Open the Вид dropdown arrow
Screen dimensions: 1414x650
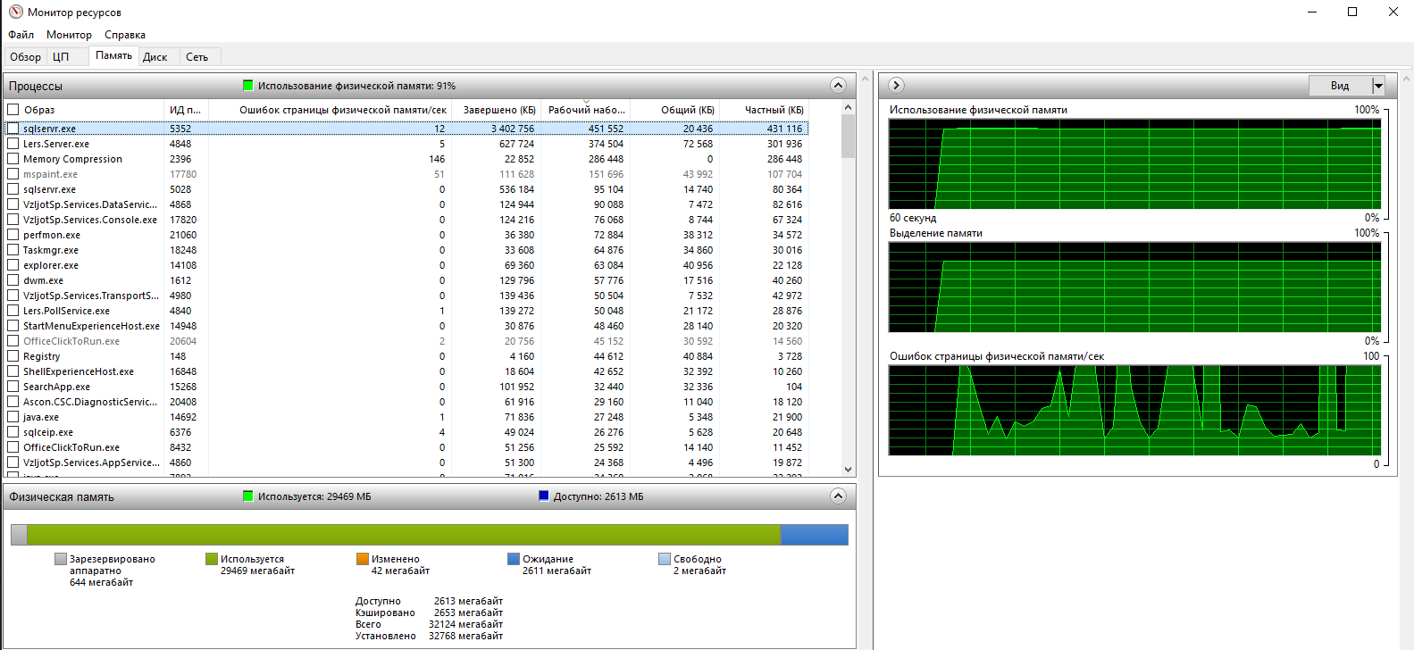point(1378,86)
